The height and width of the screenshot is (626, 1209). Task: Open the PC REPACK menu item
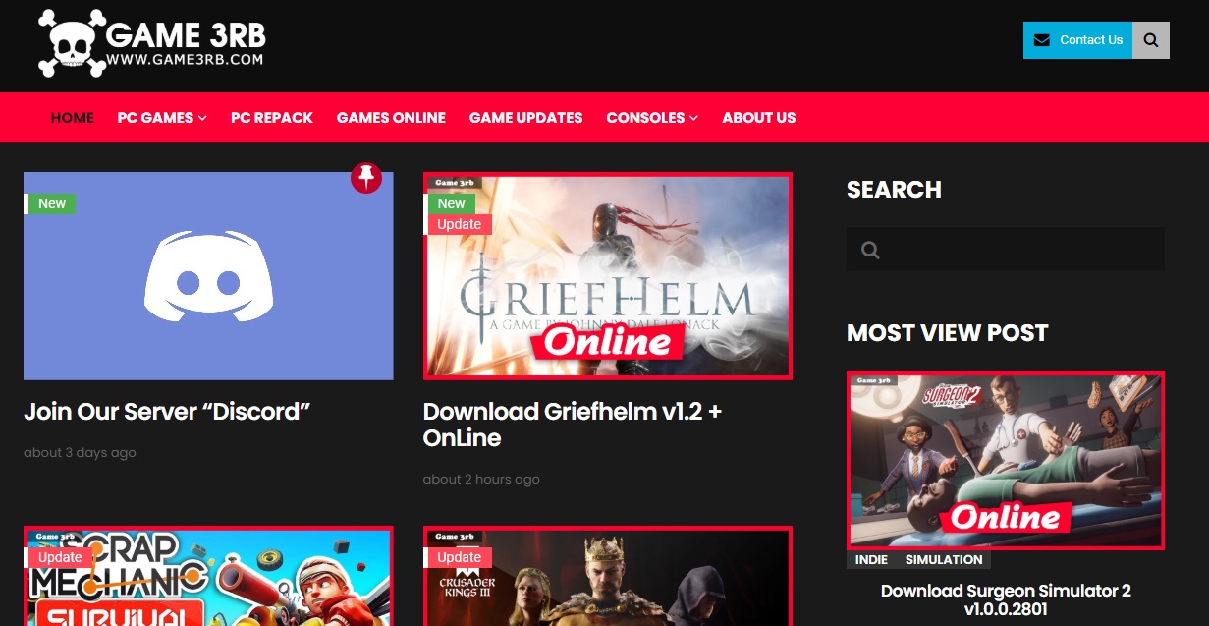pyautogui.click(x=272, y=117)
